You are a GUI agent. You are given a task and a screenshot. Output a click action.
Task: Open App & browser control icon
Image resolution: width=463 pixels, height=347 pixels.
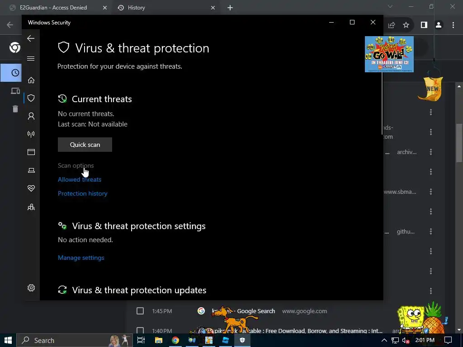31,152
